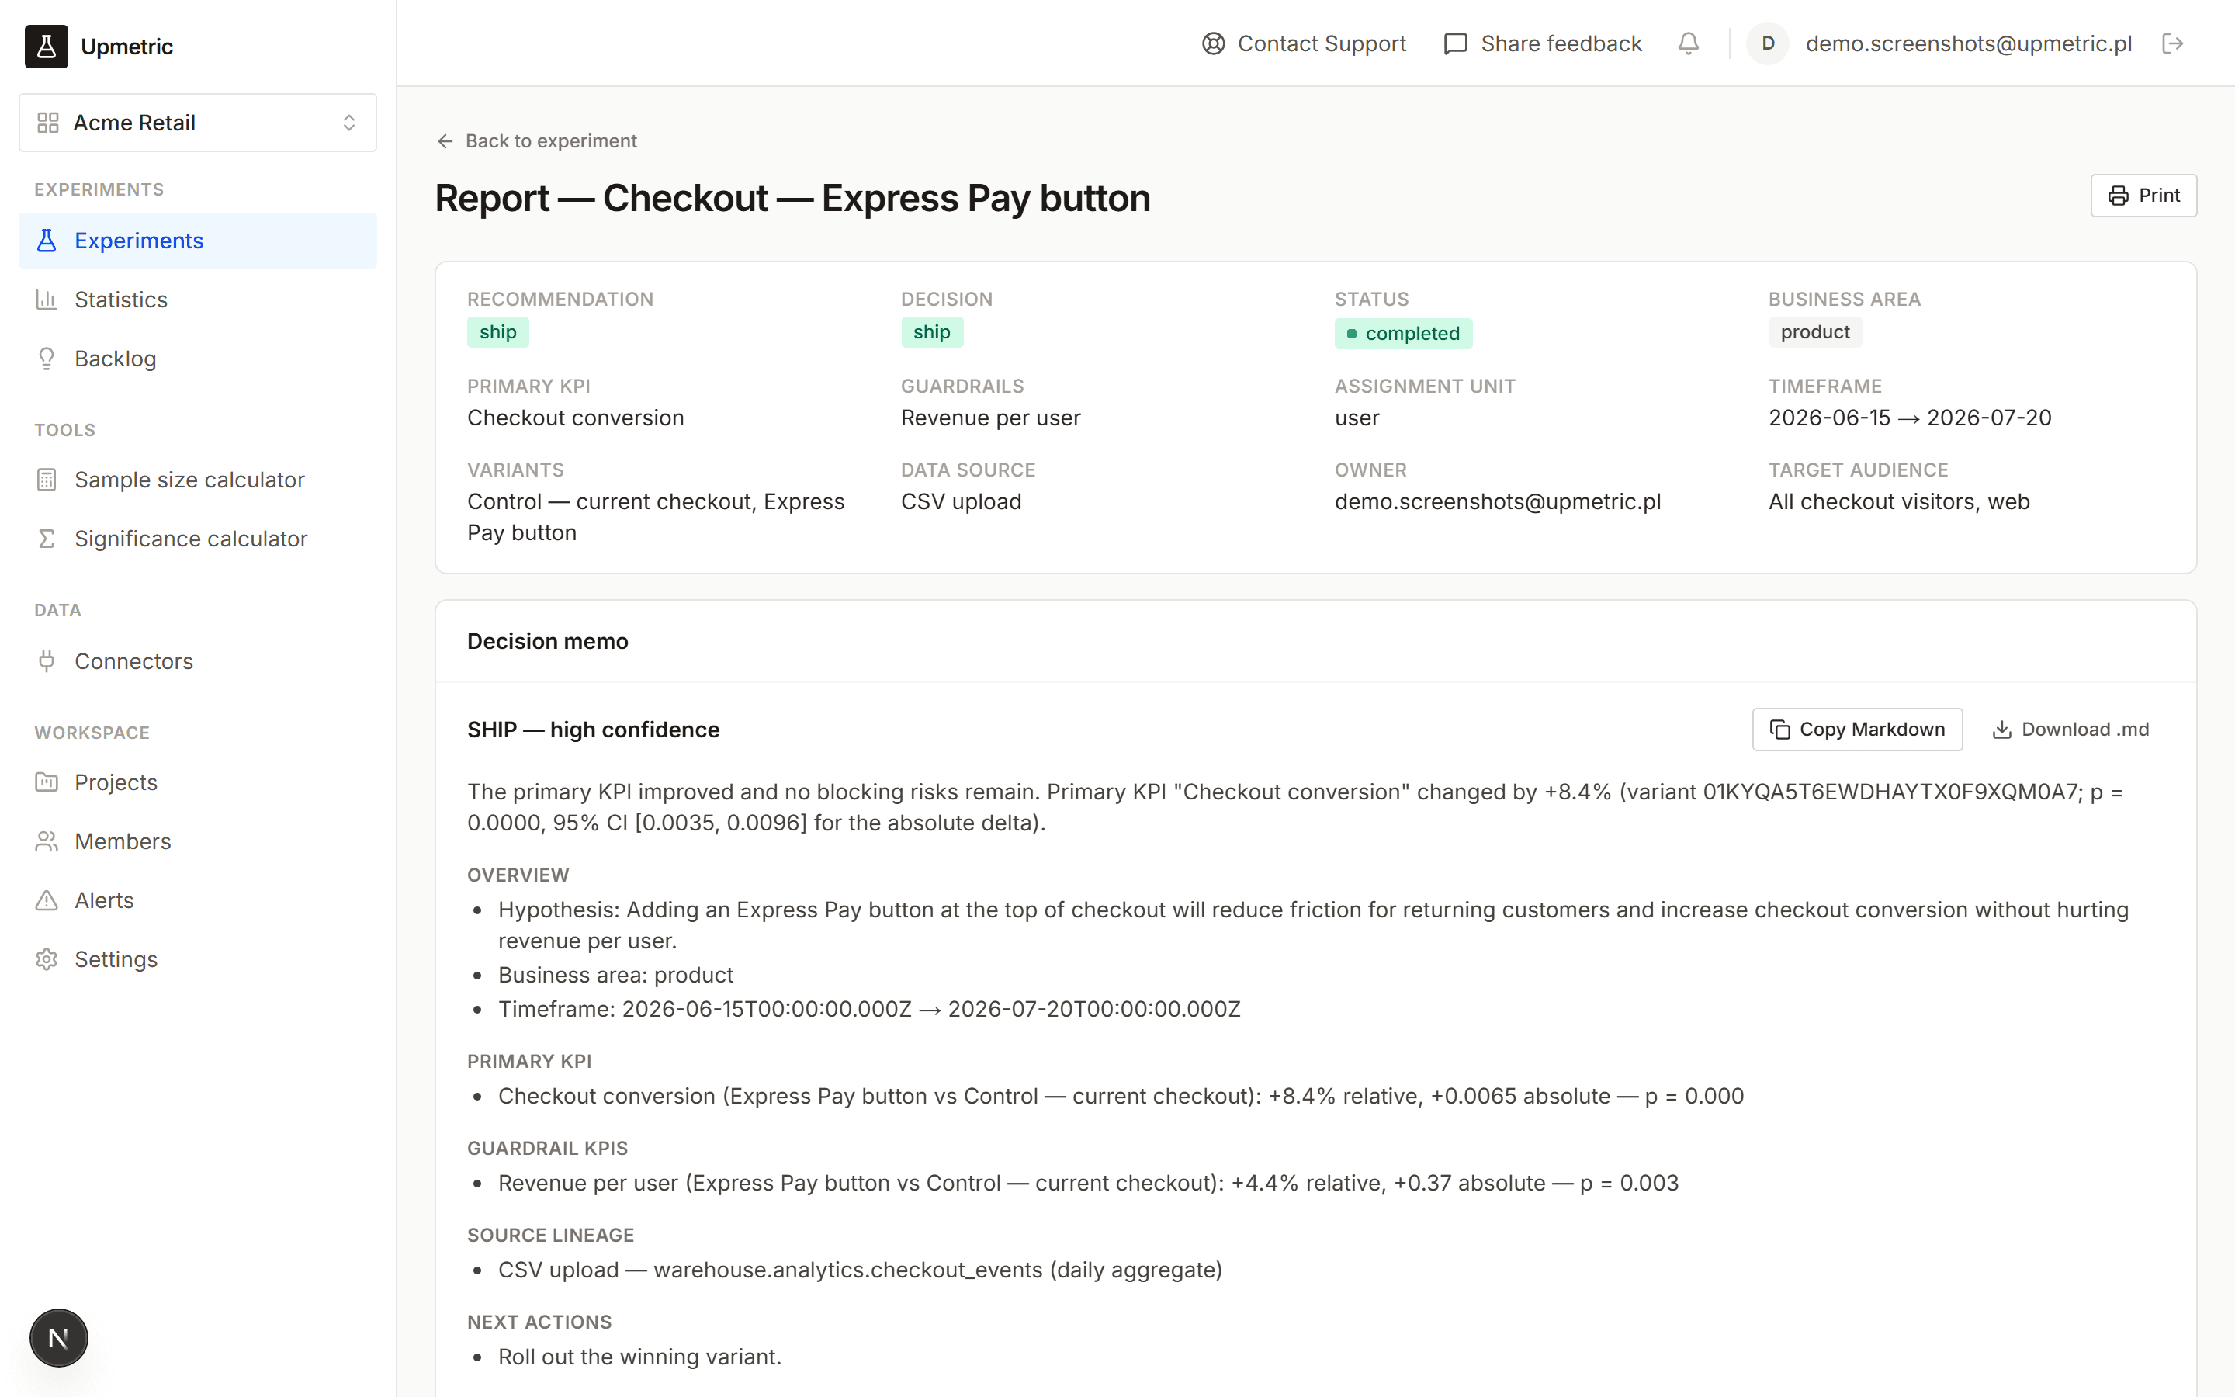Open the Significance calculator tool

(198, 539)
